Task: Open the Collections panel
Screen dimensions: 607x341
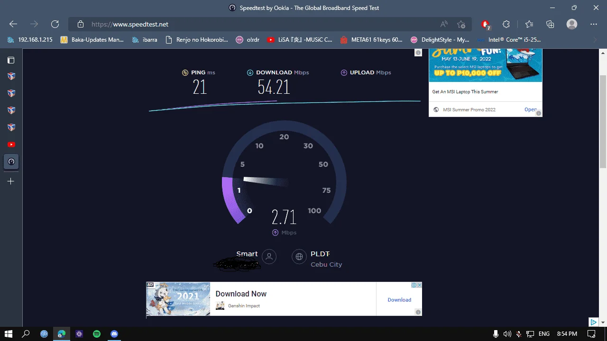Action: (550, 24)
